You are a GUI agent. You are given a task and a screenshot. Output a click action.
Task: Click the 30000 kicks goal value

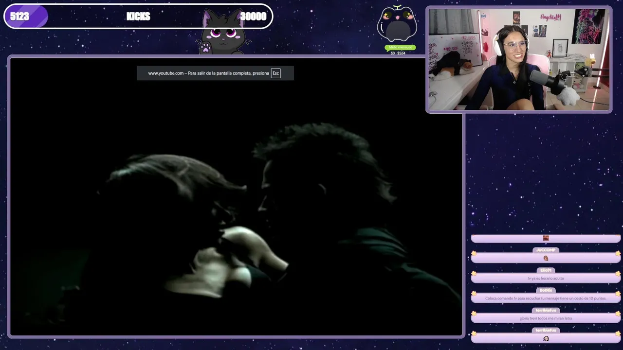(x=253, y=17)
